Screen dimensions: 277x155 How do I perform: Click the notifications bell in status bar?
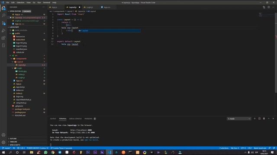click(x=274, y=148)
